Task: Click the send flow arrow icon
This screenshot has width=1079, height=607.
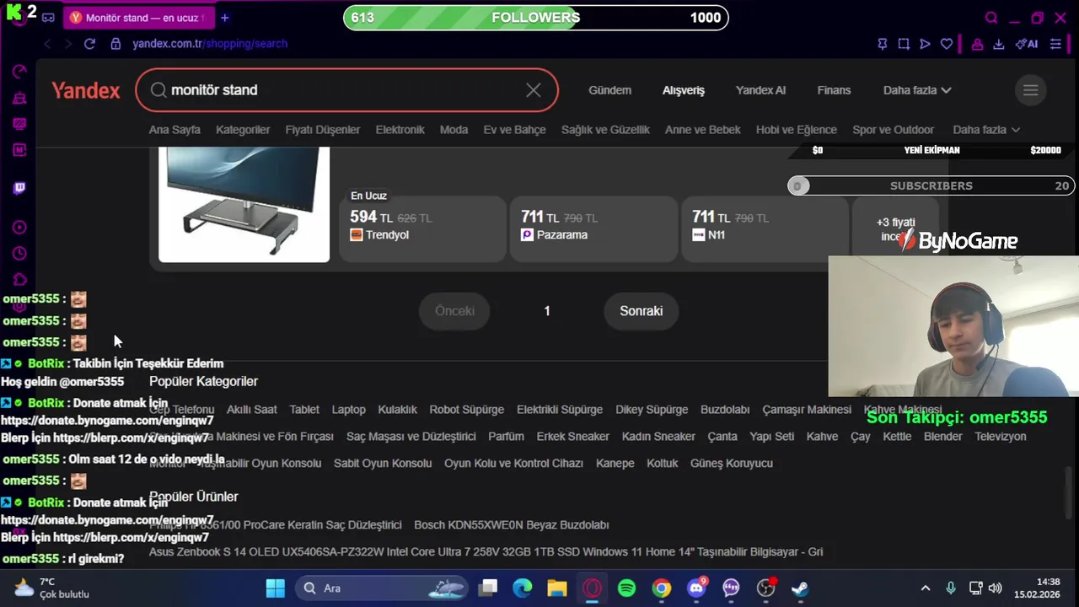Action: click(x=925, y=44)
